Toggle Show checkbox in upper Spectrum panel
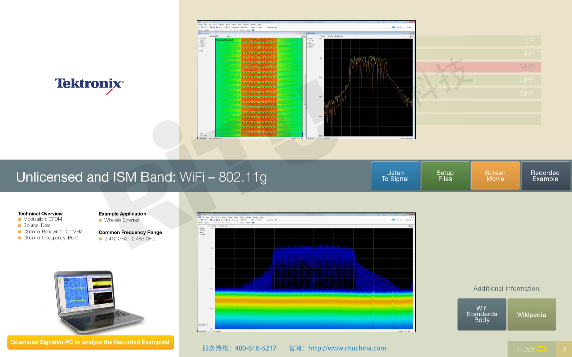Screen dimensions: 572x357 tap(328, 36)
